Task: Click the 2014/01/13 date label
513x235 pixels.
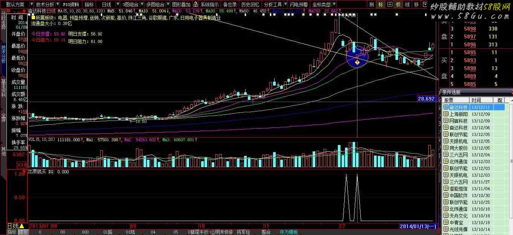Action: [418, 226]
